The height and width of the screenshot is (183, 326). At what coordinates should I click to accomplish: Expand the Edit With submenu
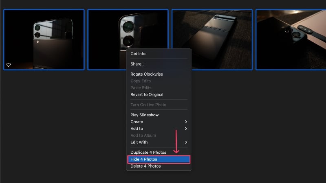pos(159,142)
